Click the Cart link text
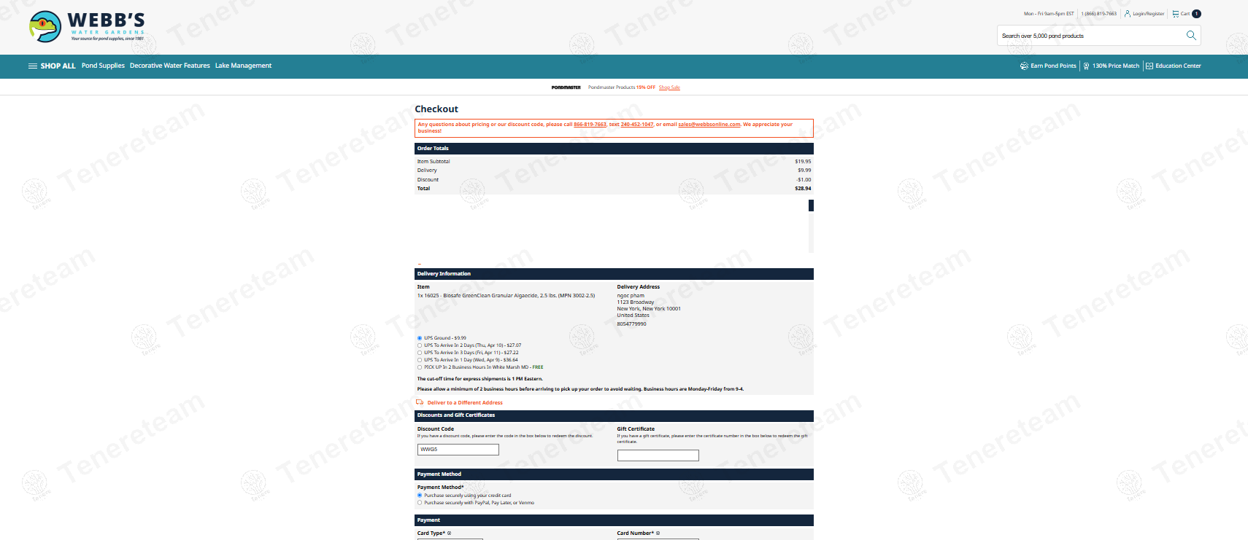Screen dimensions: 1248x540 coord(1185,14)
